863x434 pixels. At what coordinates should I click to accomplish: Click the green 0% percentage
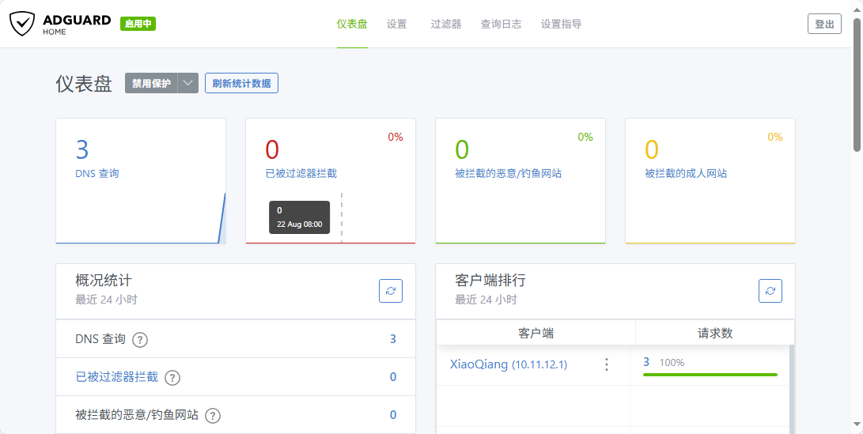point(585,137)
